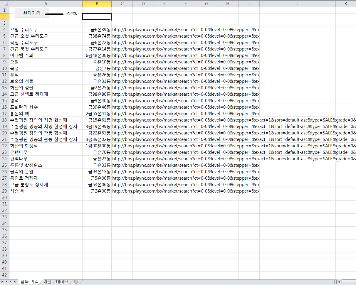Image resolution: width=356 pixels, height=285 pixels.
Task: Click the 현재가격 button
Action: [32, 13]
